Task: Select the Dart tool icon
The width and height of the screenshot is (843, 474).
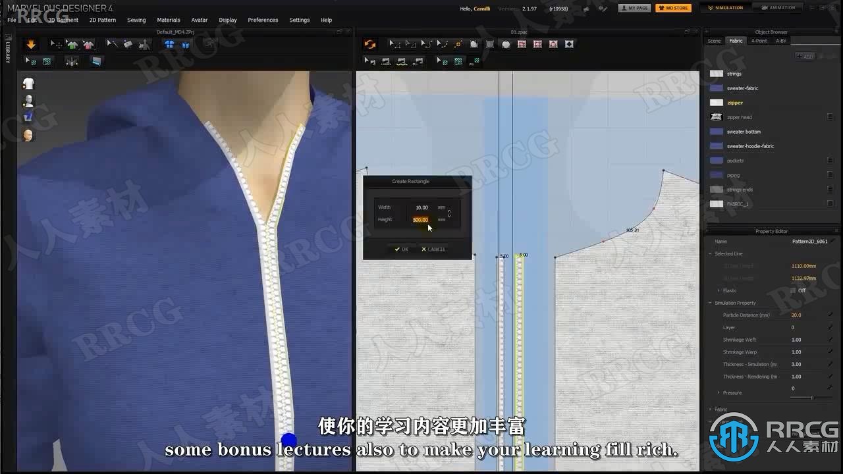Action: tap(569, 44)
